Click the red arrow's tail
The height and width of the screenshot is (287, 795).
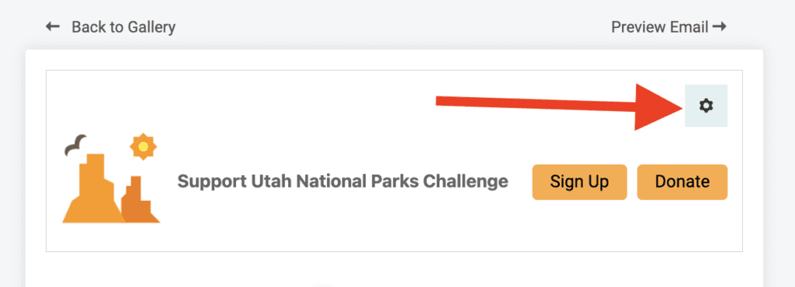coord(441,102)
